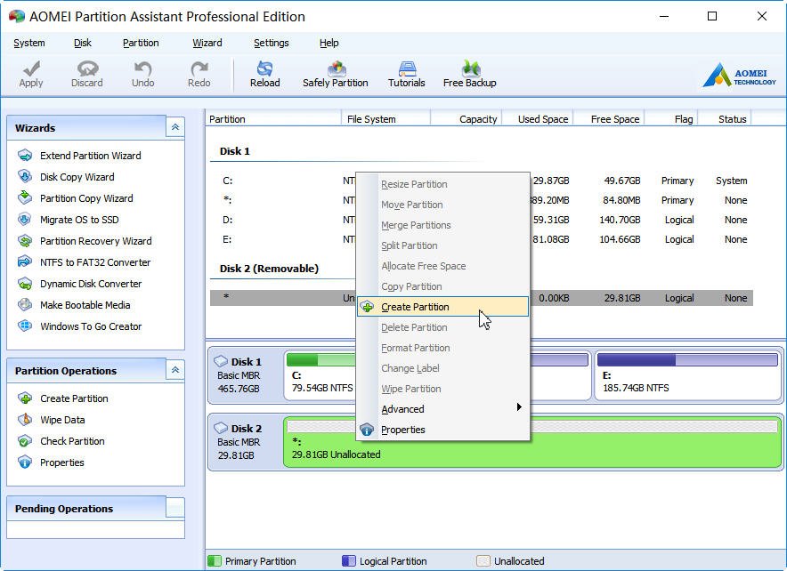This screenshot has height=571, width=787.
Task: Select the E: partition row in list
Action: [x=482, y=239]
